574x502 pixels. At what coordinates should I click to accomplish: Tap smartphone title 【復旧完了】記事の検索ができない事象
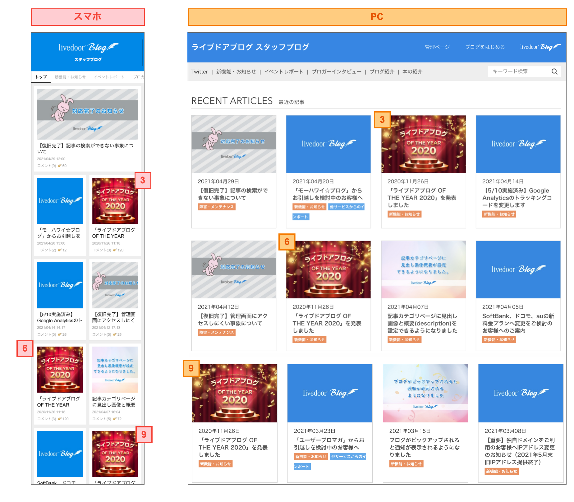(85, 149)
